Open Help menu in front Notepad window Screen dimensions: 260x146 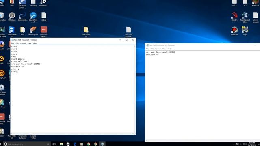pos(35,43)
